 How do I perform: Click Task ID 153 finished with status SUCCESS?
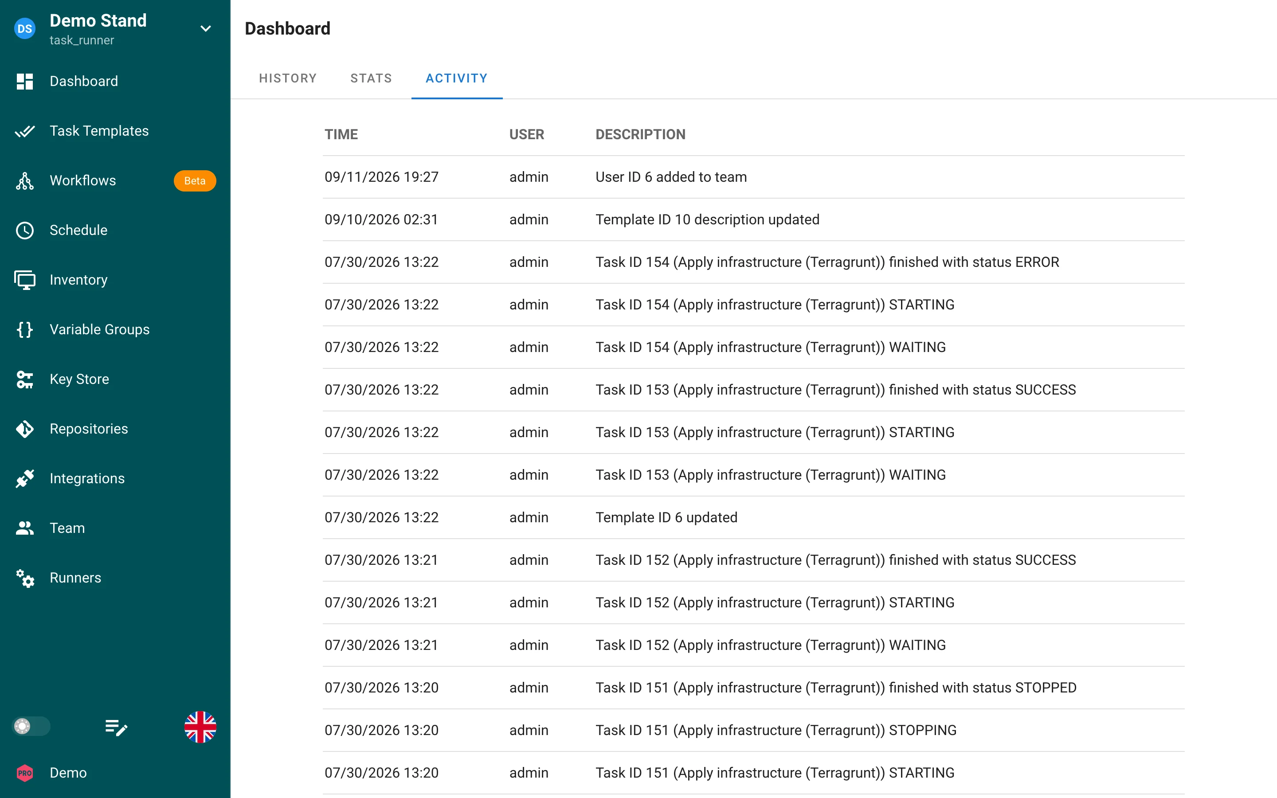(836, 390)
